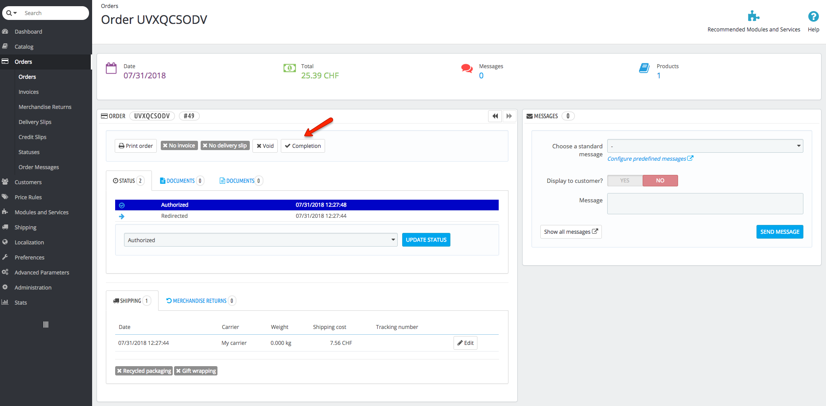Open Merchandise Returns in the sidebar
The image size is (826, 406).
45,107
